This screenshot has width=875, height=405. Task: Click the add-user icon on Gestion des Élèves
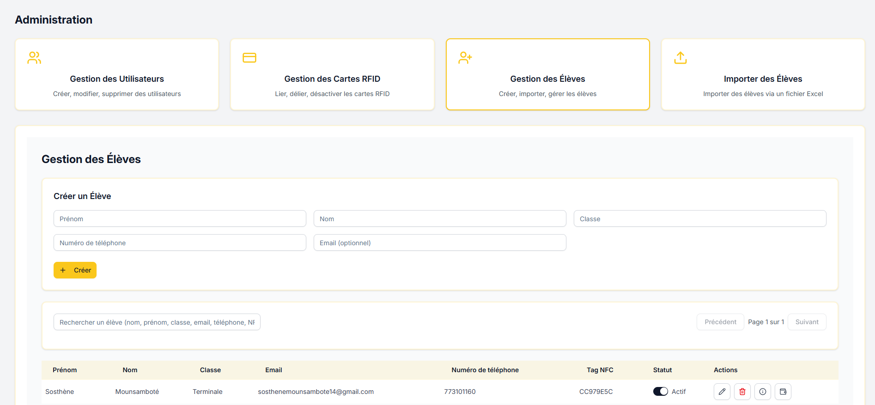click(465, 58)
